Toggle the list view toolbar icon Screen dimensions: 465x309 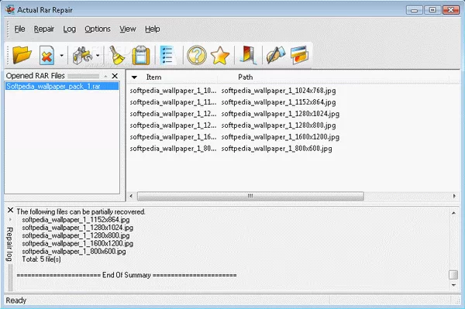click(167, 55)
